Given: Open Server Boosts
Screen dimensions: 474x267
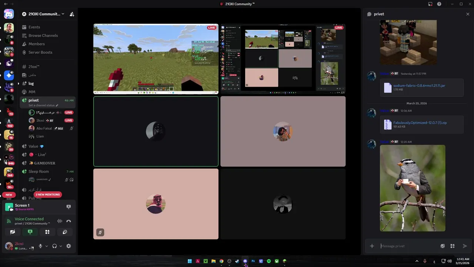Looking at the screenshot, I should point(47,52).
